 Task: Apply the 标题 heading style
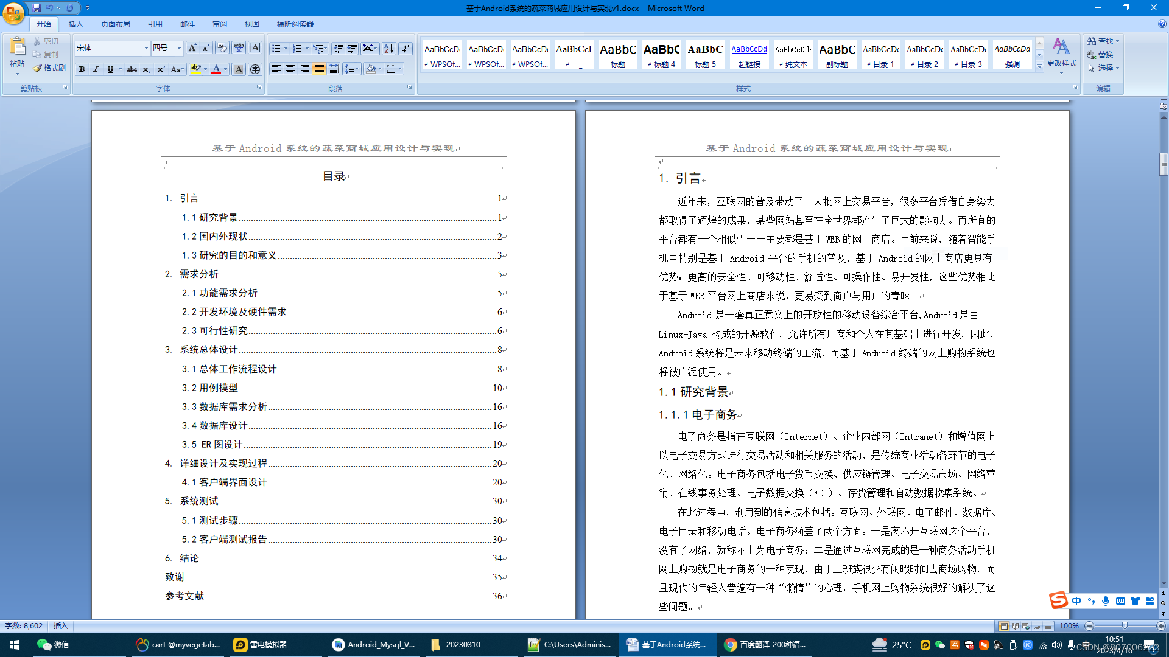pos(617,54)
